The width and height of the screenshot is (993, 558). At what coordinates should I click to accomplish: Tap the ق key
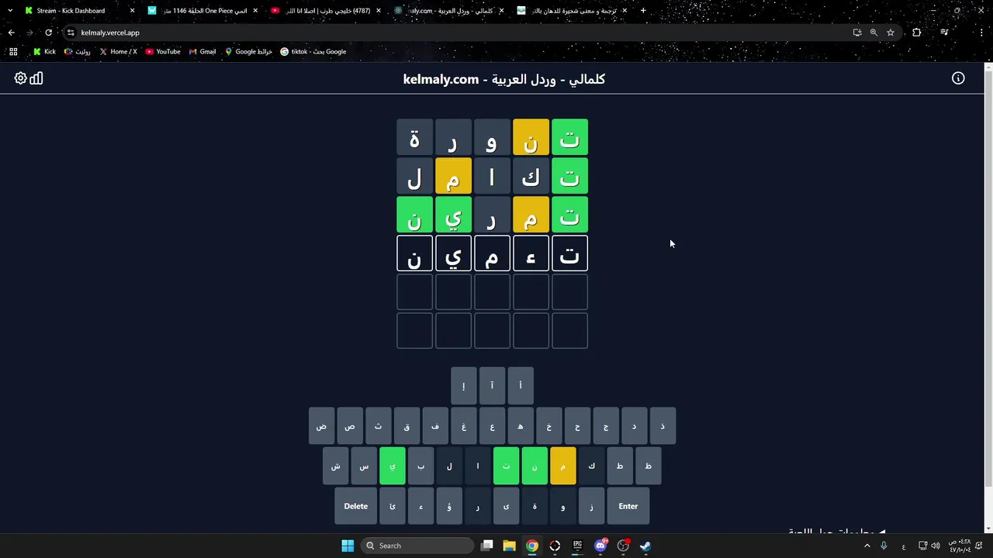[407, 425]
